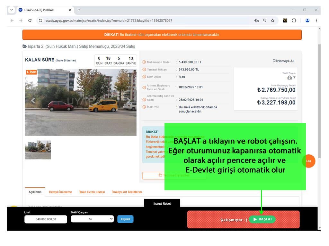Click the page vertical scrollbar
The image size is (329, 246).
pos(319,101)
